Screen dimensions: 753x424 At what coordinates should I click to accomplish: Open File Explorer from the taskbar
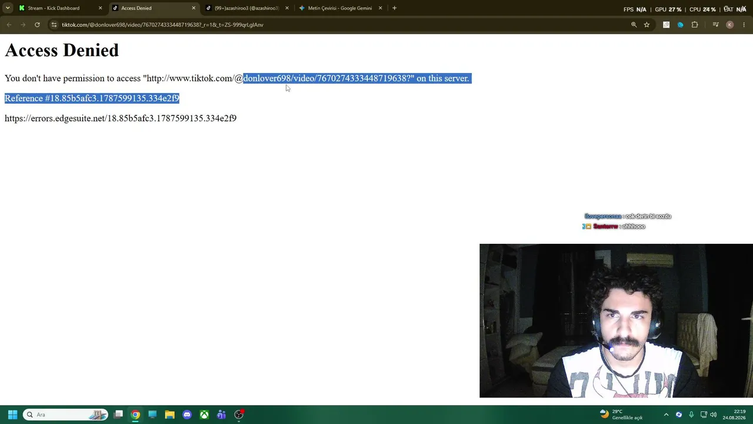[169, 415]
